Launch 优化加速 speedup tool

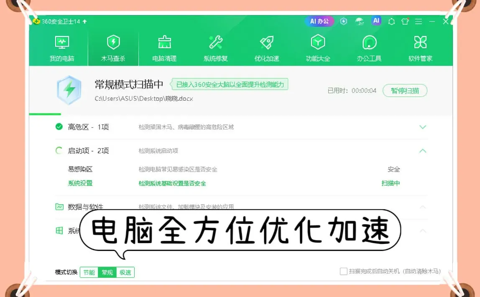(x=266, y=48)
